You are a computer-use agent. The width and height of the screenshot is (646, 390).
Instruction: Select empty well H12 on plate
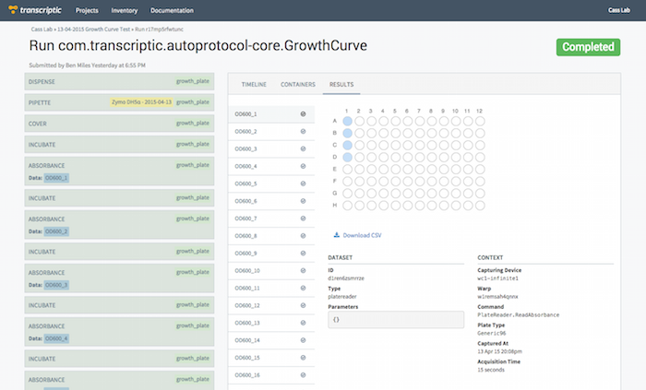479,205
